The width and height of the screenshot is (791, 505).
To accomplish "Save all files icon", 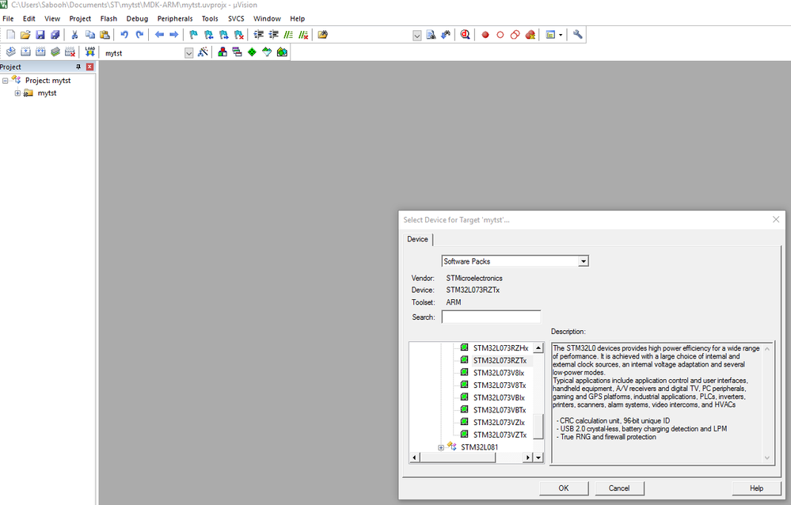I will click(x=55, y=35).
